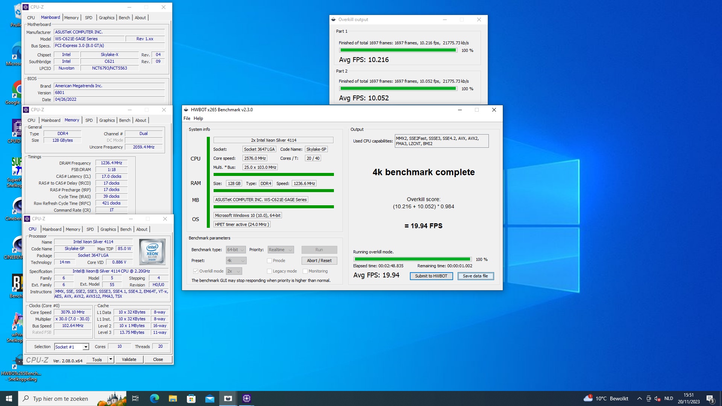The width and height of the screenshot is (722, 406).
Task: Switch to About tab in bottom CPU-Z window
Action: (x=142, y=229)
